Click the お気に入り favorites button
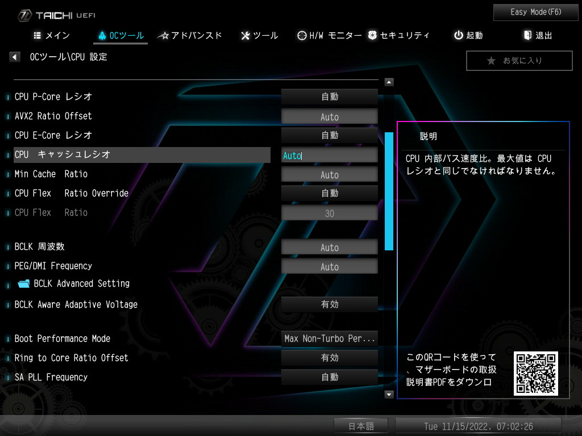Image resolution: width=582 pixels, height=436 pixels. 519,60
